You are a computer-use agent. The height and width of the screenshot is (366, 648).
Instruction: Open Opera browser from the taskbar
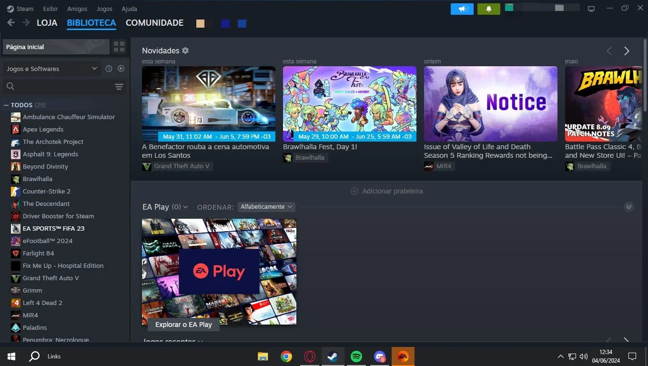click(x=309, y=356)
